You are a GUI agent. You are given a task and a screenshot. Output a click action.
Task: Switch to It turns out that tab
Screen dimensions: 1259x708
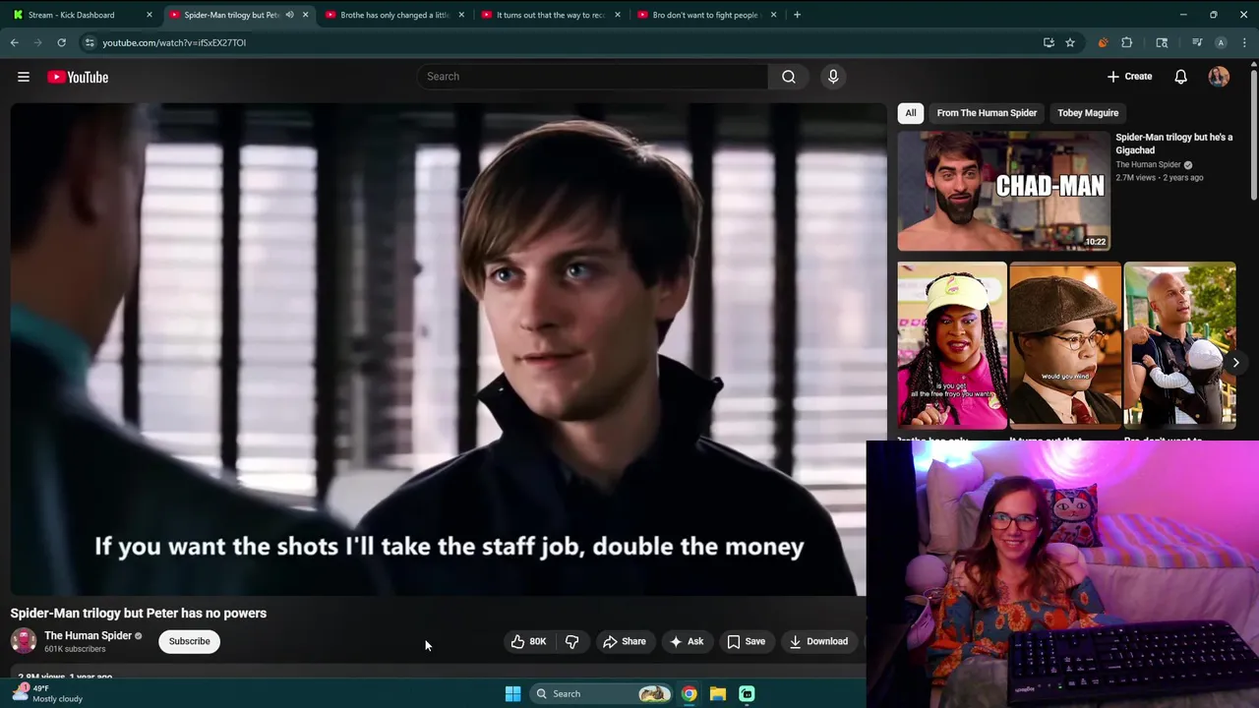coord(549,15)
